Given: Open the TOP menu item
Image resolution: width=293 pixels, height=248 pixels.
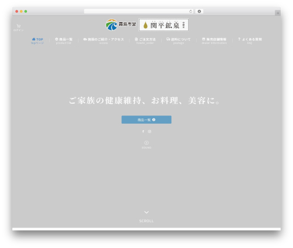Looking at the screenshot, I should click(38, 41).
